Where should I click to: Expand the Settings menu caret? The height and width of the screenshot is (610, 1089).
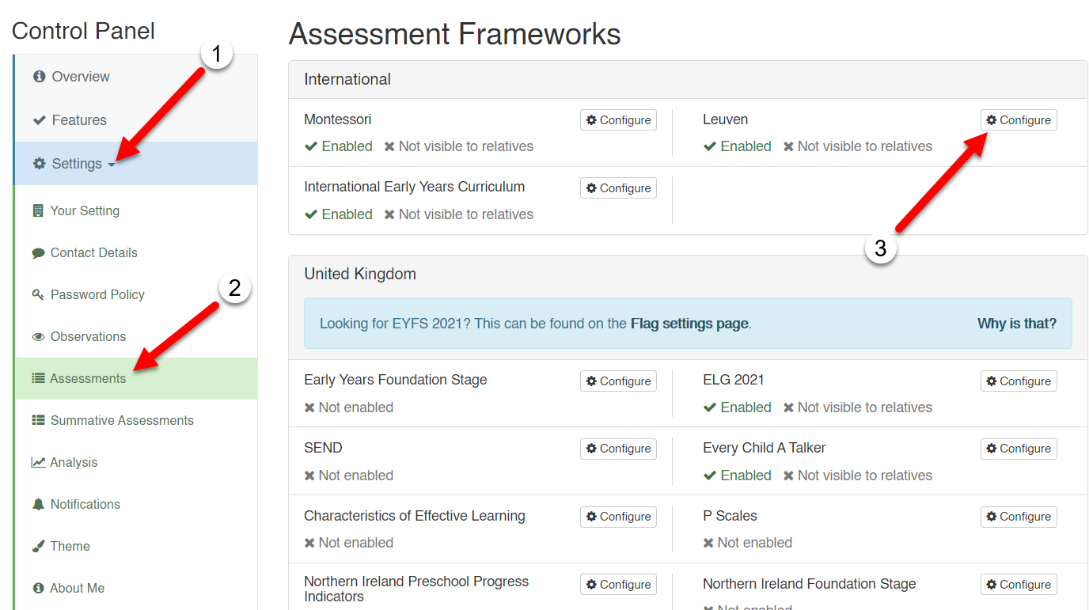click(112, 165)
